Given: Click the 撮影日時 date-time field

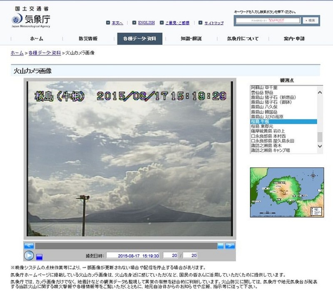Looking at the screenshot, I should tap(133, 256).
